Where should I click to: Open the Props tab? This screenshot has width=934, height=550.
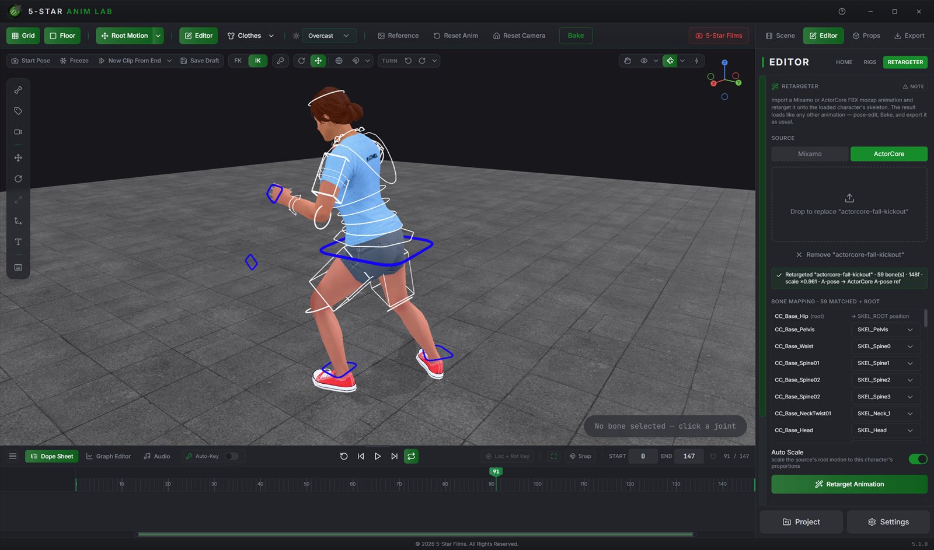coord(866,36)
